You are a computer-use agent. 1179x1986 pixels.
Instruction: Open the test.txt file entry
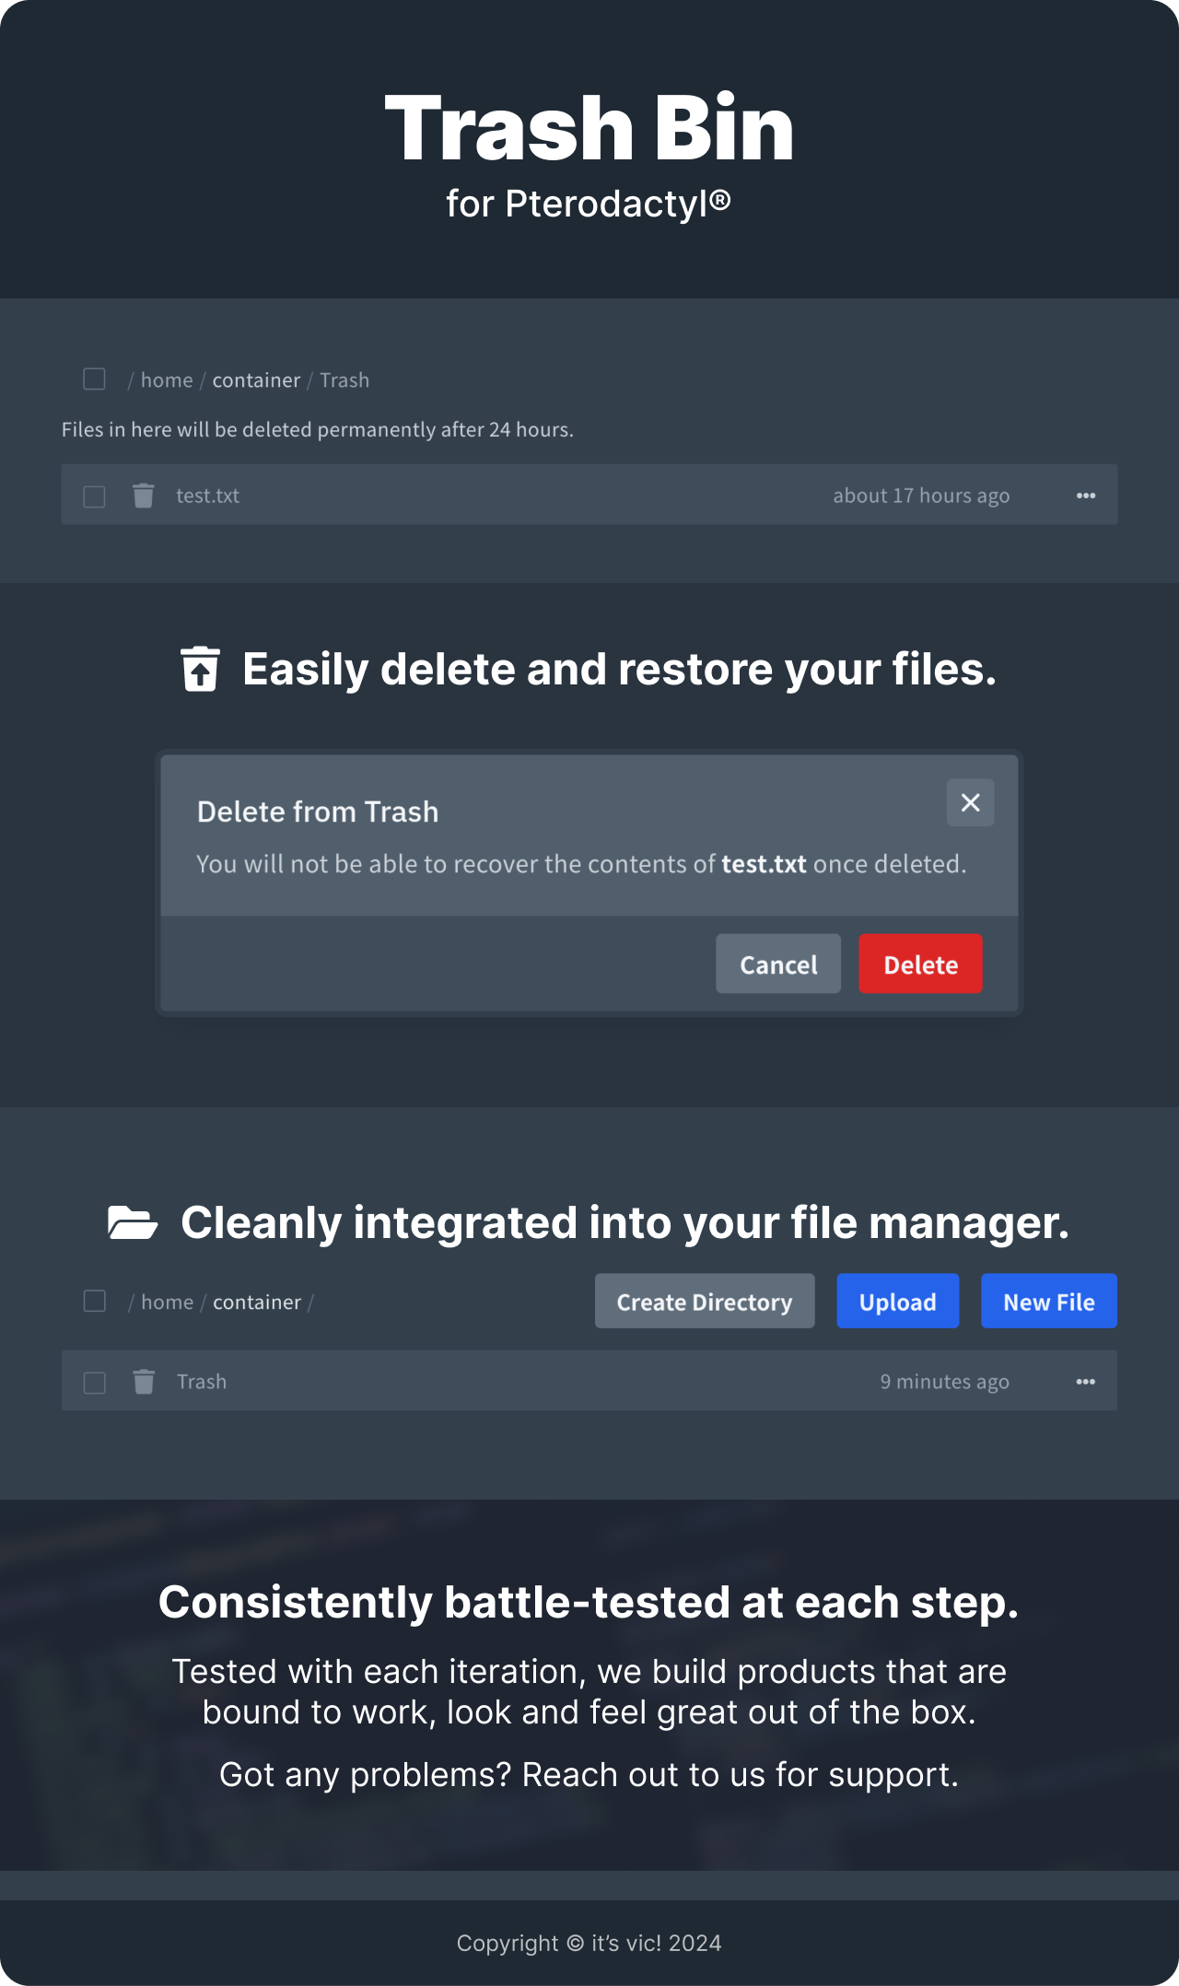coord(208,496)
